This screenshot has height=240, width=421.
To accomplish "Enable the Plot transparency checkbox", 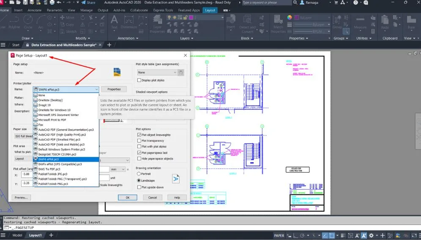I will [139, 141].
